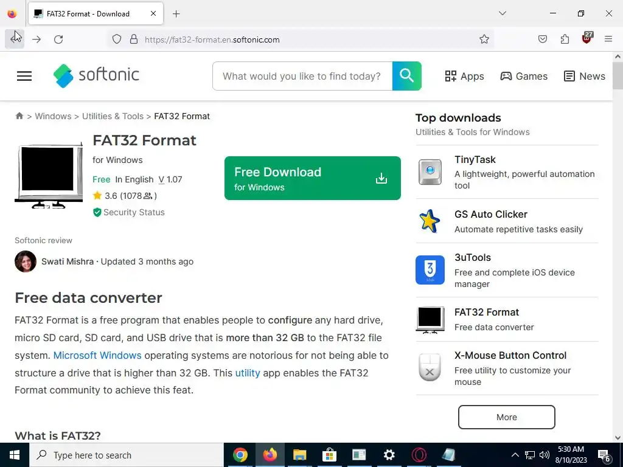Viewport: 623px width, 467px height.
Task: Launch Opera browser from the taskbar
Action: click(419, 455)
